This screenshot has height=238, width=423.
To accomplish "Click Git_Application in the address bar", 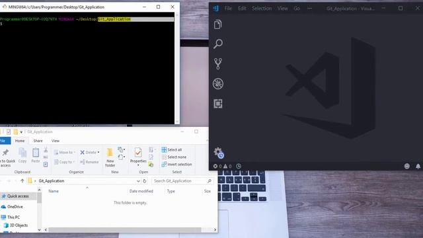I will pos(52,180).
